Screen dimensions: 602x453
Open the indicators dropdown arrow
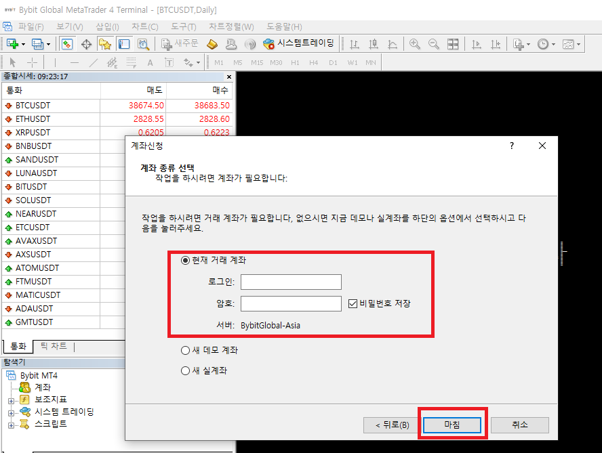pyautogui.click(x=529, y=45)
